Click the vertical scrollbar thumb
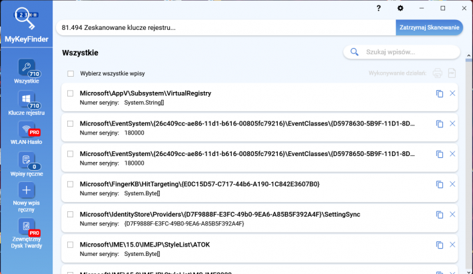This screenshot has height=274, width=473. pyautogui.click(x=468, y=60)
